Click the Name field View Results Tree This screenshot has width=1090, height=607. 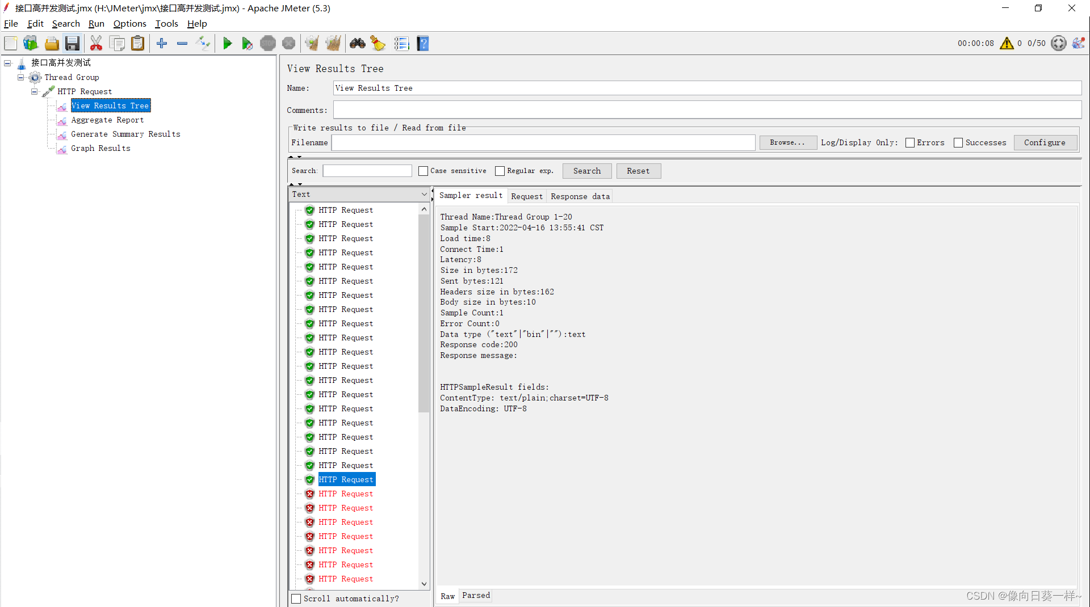click(707, 88)
